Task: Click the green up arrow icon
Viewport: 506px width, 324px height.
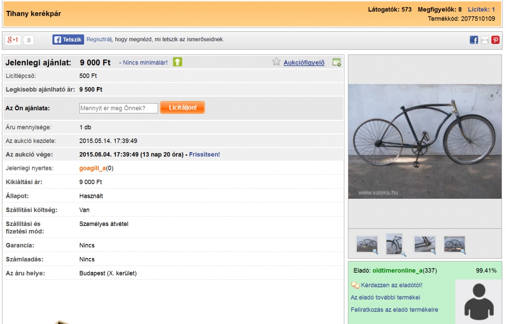Action: pos(177,62)
